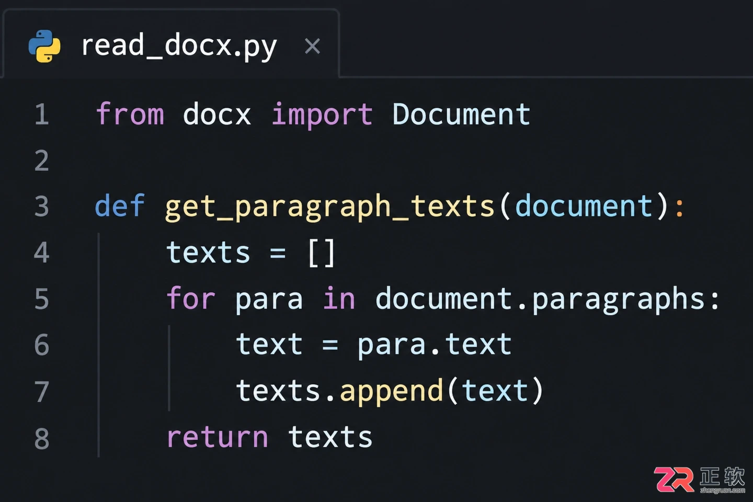Click the 'docx' module name on line 1
The height and width of the screenshot is (502, 753).
(x=217, y=114)
